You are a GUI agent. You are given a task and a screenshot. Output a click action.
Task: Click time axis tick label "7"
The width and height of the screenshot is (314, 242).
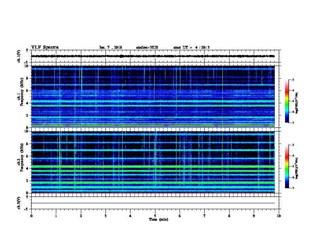click(205, 216)
